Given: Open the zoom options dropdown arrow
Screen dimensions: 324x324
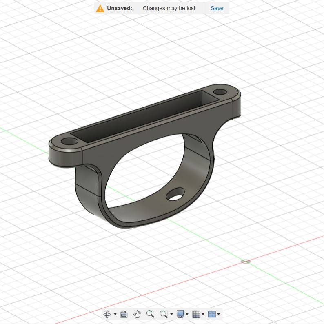Looking at the screenshot, I should 171,314.
